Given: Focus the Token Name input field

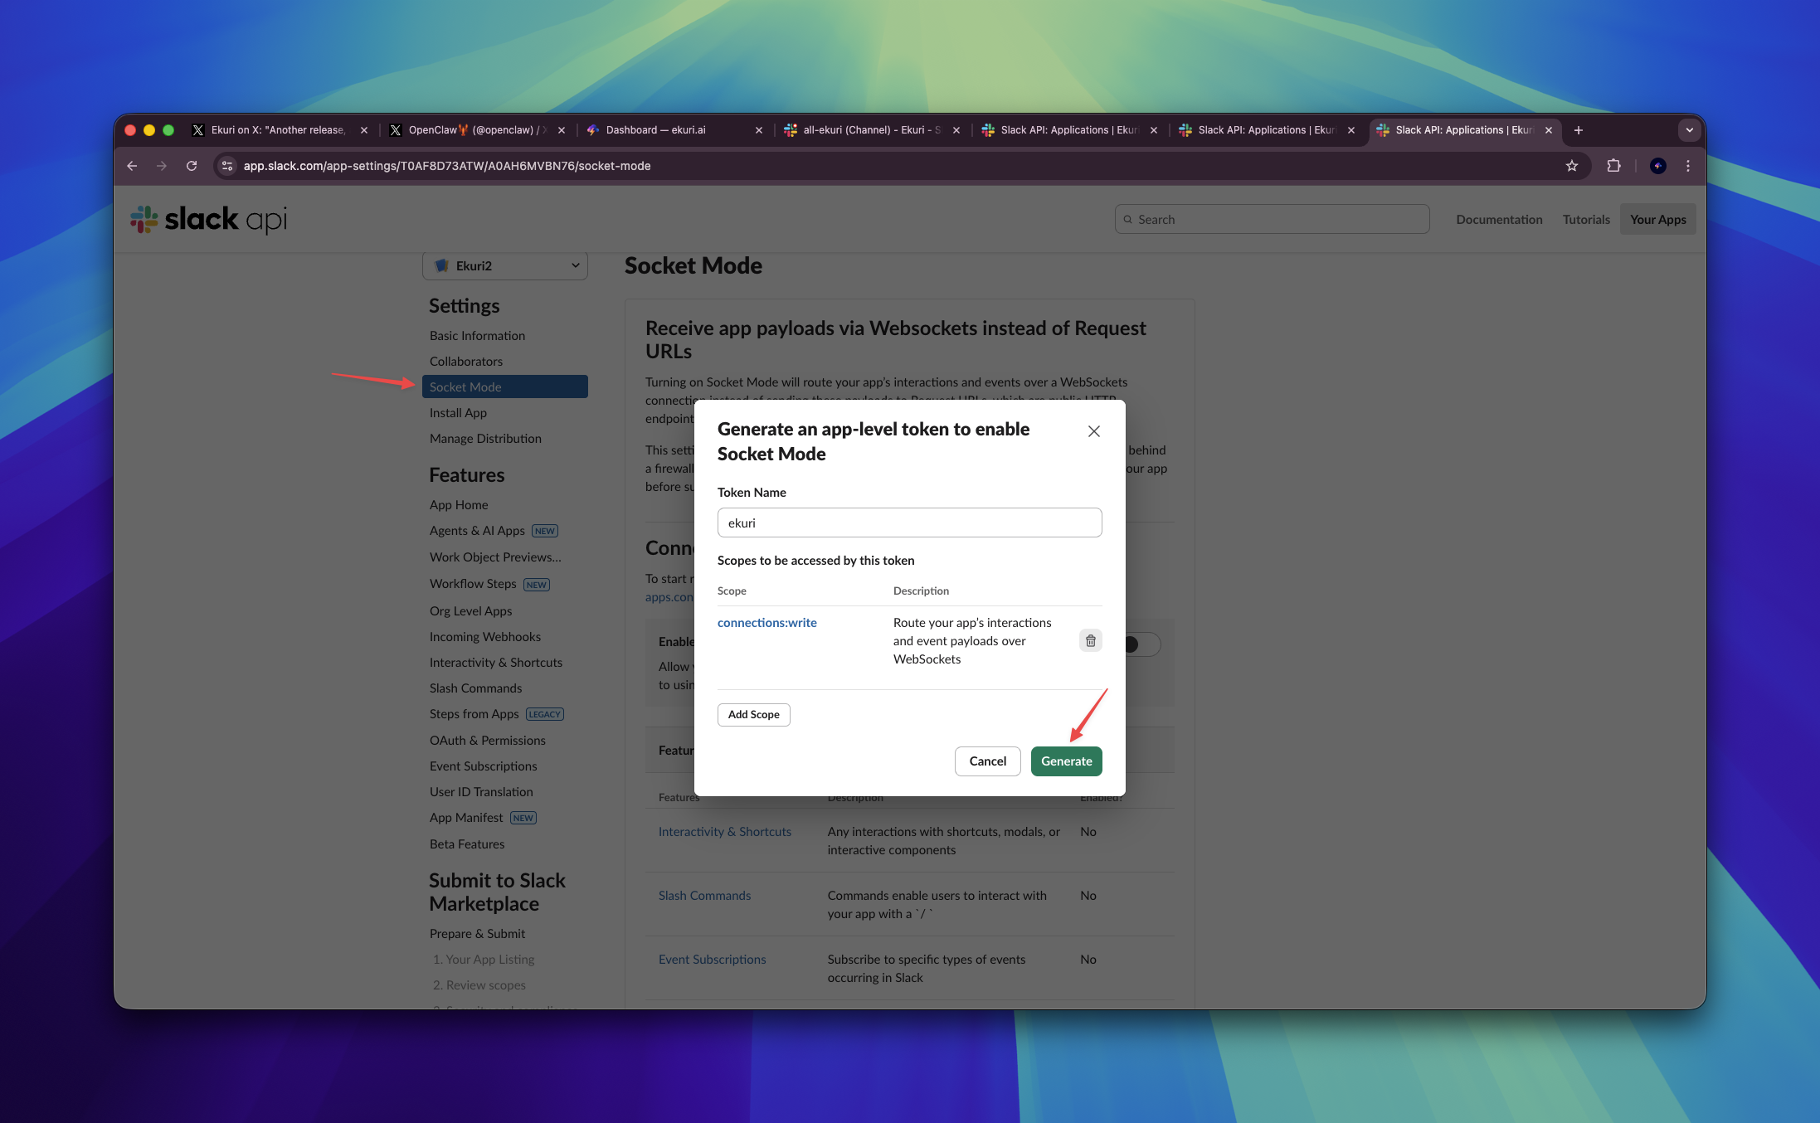Looking at the screenshot, I should (x=909, y=523).
